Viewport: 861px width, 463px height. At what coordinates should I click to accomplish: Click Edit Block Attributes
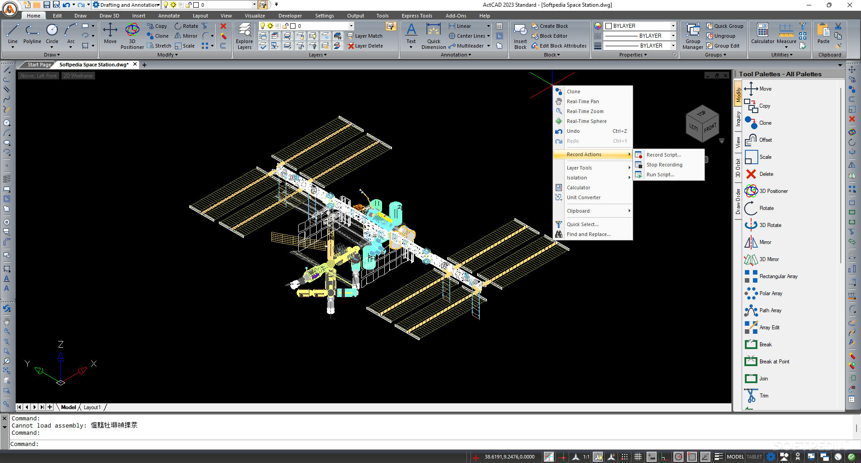click(559, 46)
